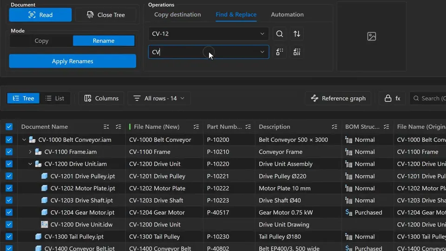The width and height of the screenshot is (446, 251).
Task: Click the checklist icon in Description header
Action: click(x=334, y=126)
